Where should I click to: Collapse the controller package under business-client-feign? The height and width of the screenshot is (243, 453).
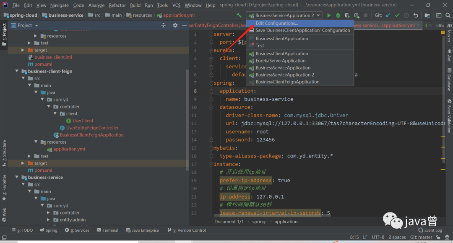pos(49,106)
